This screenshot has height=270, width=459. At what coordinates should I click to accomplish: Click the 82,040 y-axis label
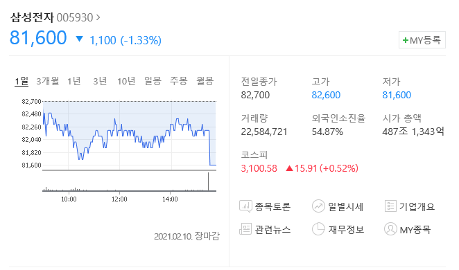click(31, 140)
